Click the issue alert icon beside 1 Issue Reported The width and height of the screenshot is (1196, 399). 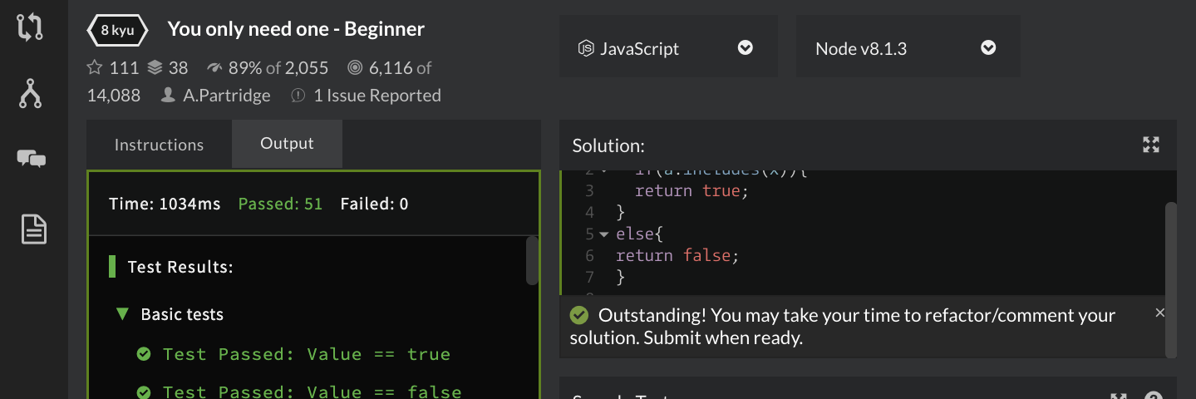tap(298, 96)
